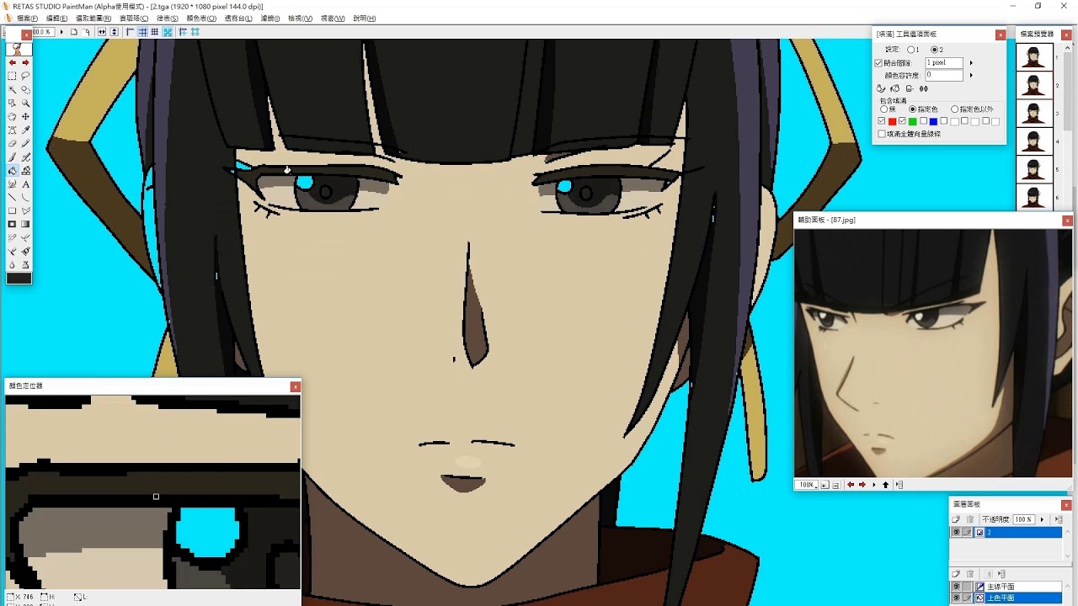The height and width of the screenshot is (606, 1078).
Task: Select the Eraser tool
Action: pyautogui.click(x=12, y=143)
